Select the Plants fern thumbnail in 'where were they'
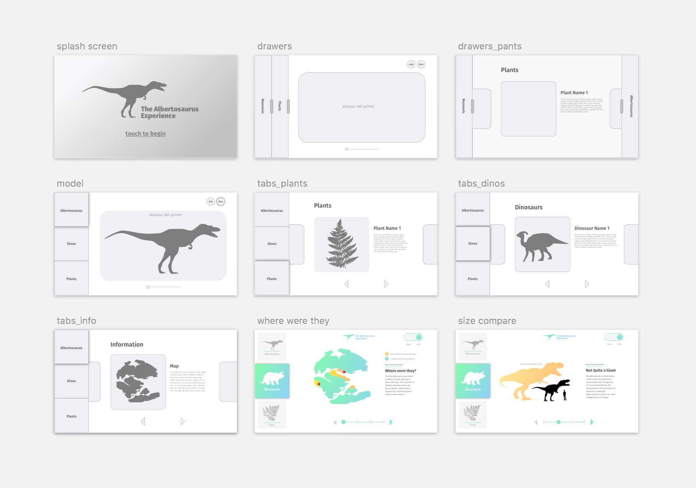The height and width of the screenshot is (488, 696). click(272, 414)
